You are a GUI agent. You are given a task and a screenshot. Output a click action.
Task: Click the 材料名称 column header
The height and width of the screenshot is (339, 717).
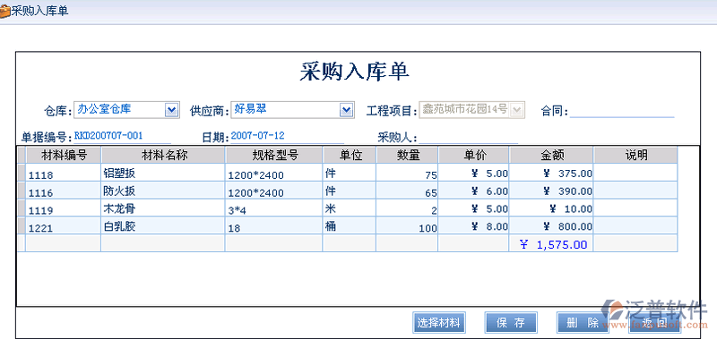[163, 155]
